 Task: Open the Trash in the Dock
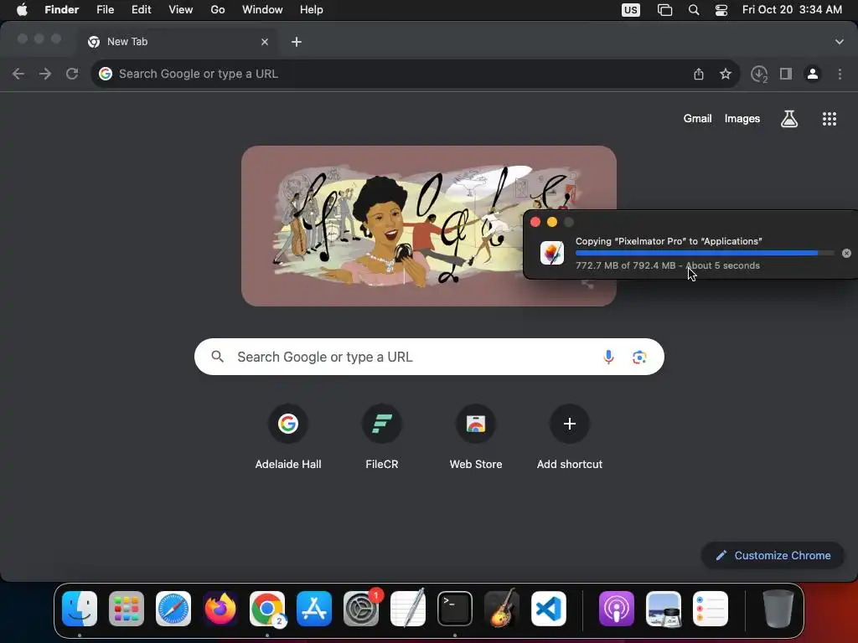pyautogui.click(x=778, y=610)
